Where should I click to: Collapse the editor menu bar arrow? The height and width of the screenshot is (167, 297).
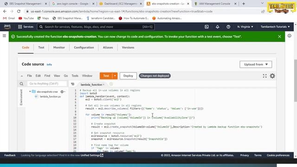click(x=22, y=76)
